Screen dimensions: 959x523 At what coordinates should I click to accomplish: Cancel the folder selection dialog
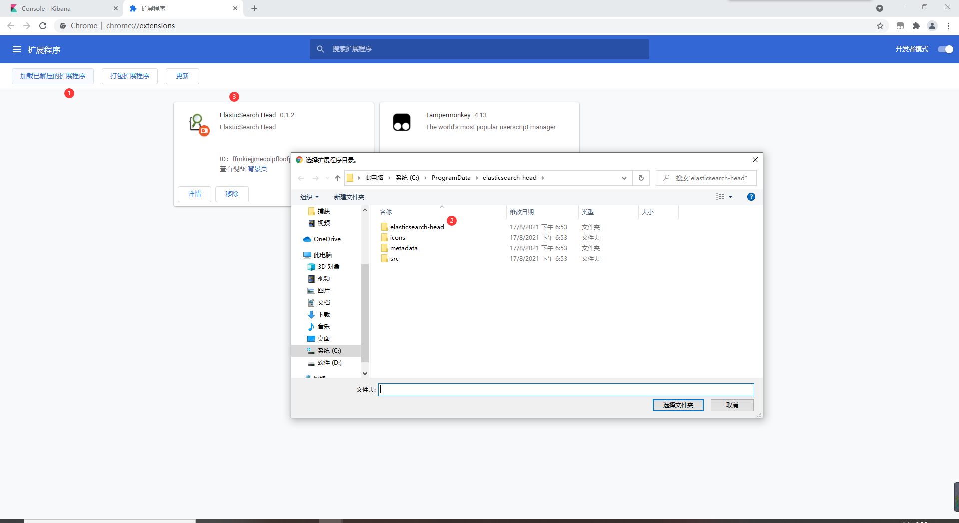(x=732, y=405)
